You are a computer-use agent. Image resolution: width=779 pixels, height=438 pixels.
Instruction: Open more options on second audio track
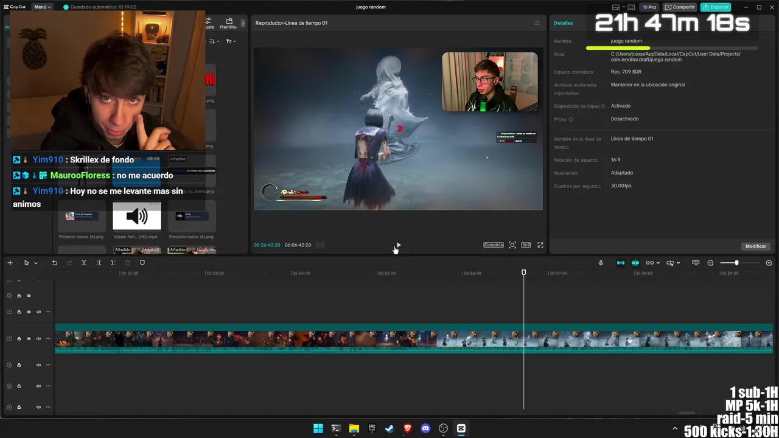(x=48, y=386)
